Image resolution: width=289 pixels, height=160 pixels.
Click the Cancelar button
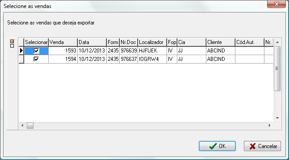(263, 146)
